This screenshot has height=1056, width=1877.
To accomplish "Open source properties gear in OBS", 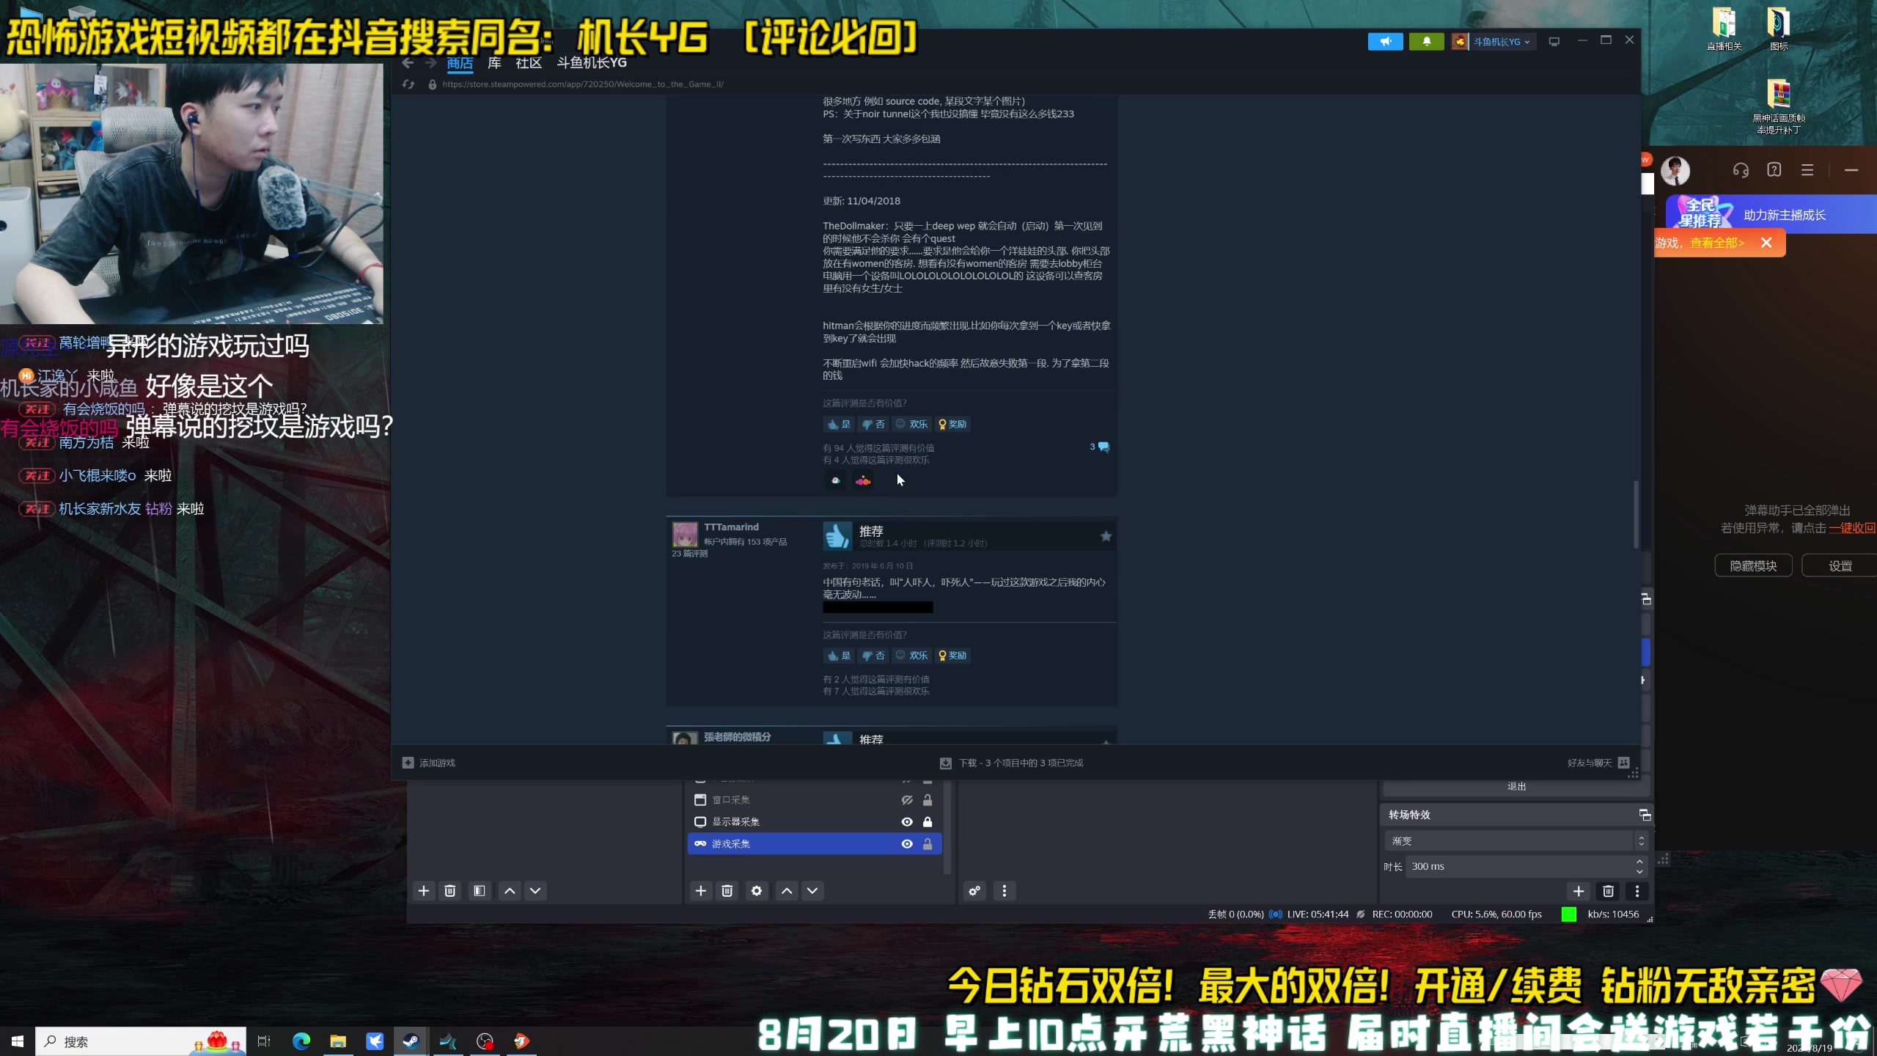I will [757, 890].
